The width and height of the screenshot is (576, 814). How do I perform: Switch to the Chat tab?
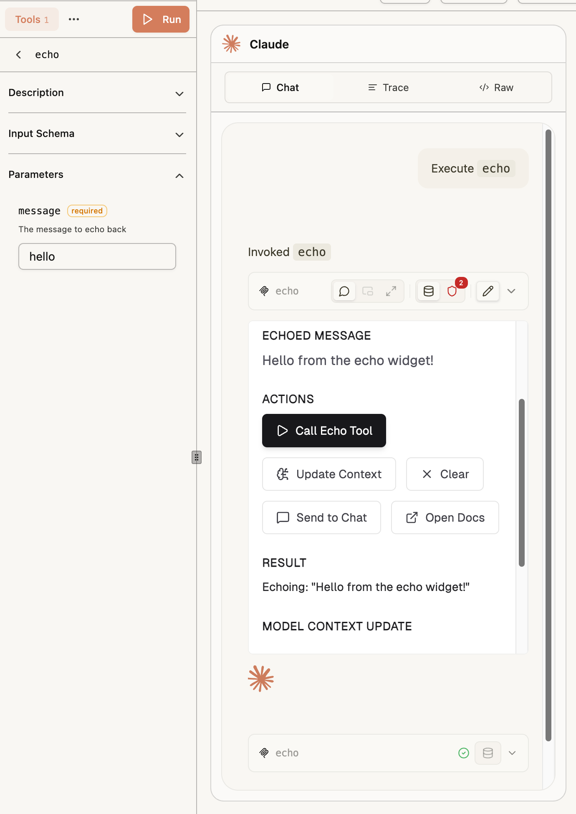pos(280,87)
